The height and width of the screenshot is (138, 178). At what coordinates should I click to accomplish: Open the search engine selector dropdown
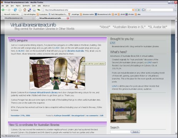pos(144,10)
